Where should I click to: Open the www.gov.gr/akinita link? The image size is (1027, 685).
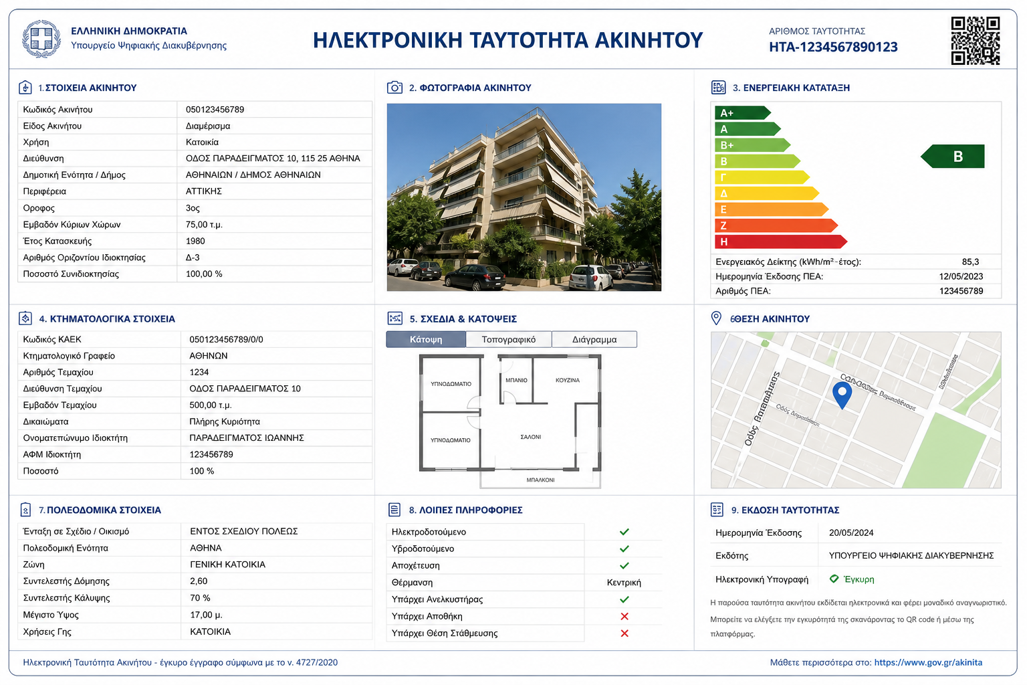(x=928, y=662)
